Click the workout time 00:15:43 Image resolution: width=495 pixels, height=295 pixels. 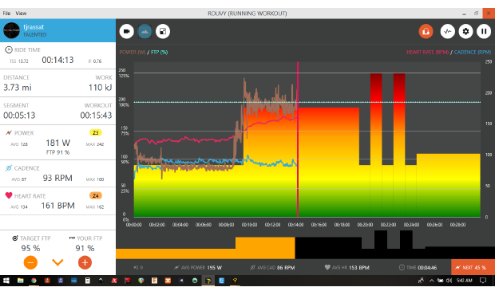pos(96,116)
